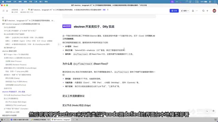Open the 编辑 menu in menu bar
218x122 pixels.
(x=20, y=2)
